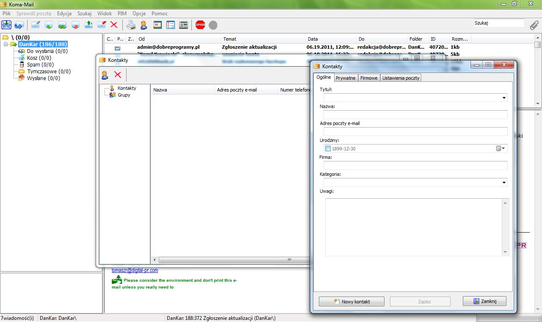Switch to the Firmowe tab
The image size is (542, 322).
click(369, 78)
